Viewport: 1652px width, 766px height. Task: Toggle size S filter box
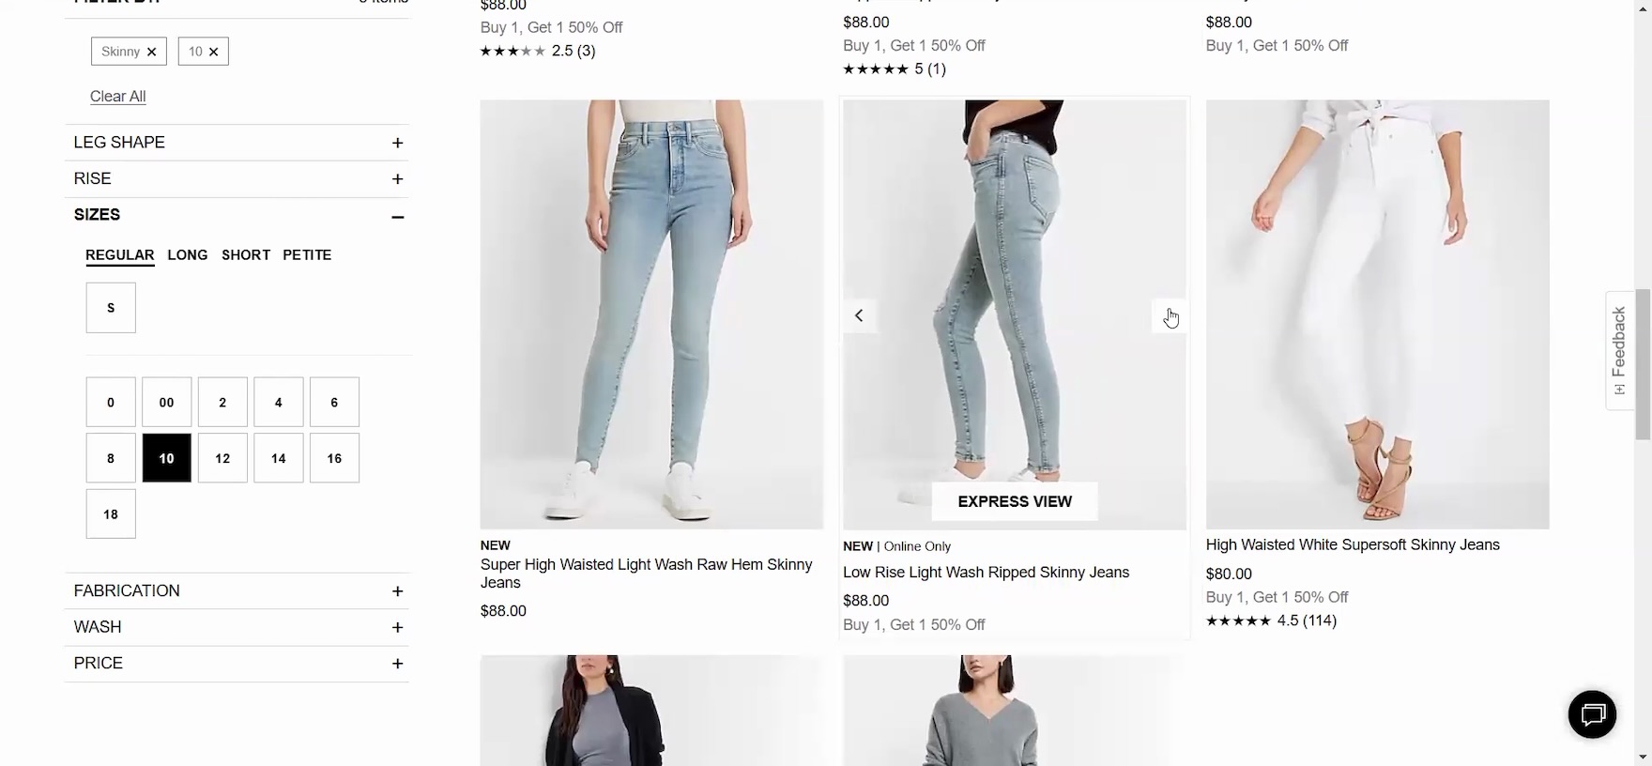(x=111, y=308)
